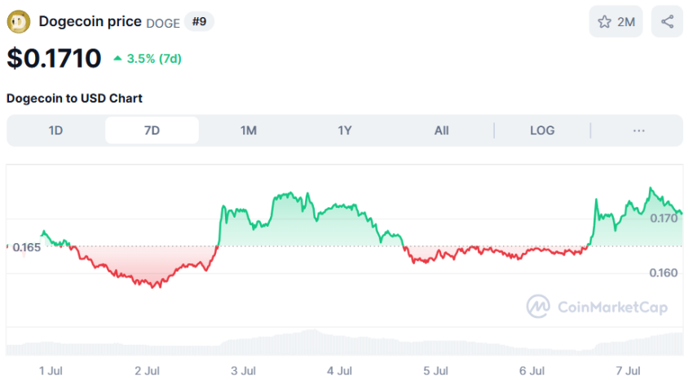Screen dimensions: 693x380
Task: Click the 1 Jul date label
Action: point(51,371)
